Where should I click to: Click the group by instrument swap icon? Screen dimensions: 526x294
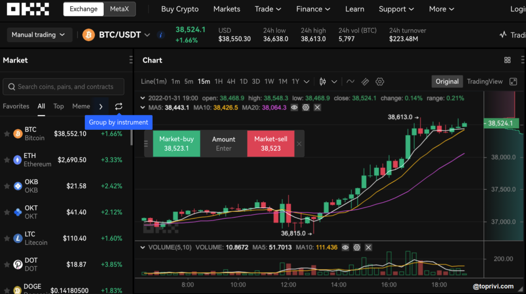119,106
